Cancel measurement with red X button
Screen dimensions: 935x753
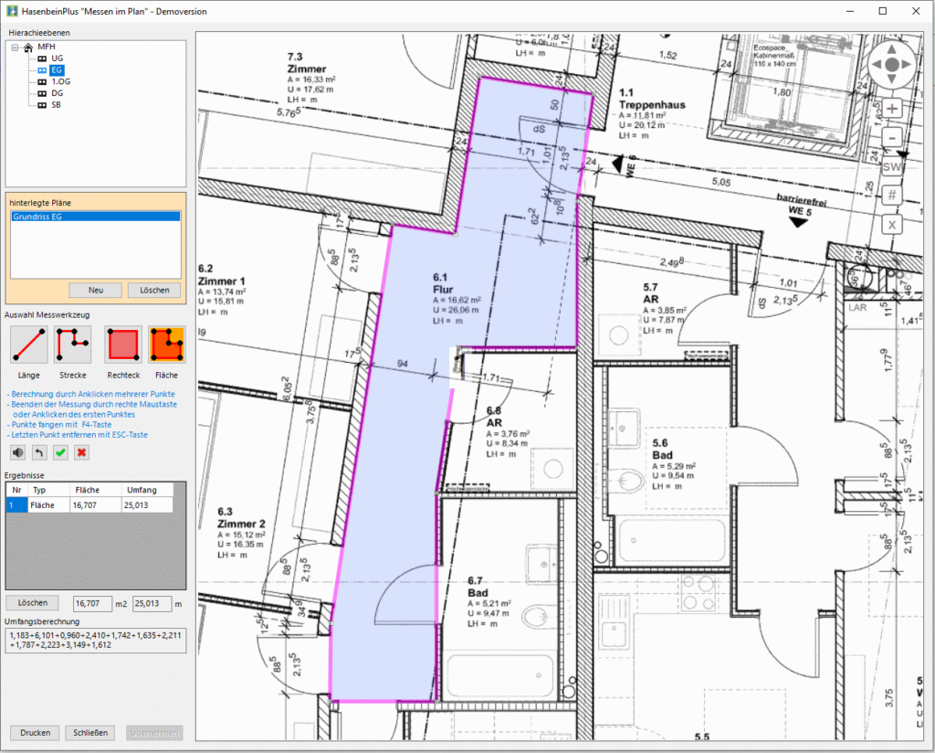[x=81, y=453]
